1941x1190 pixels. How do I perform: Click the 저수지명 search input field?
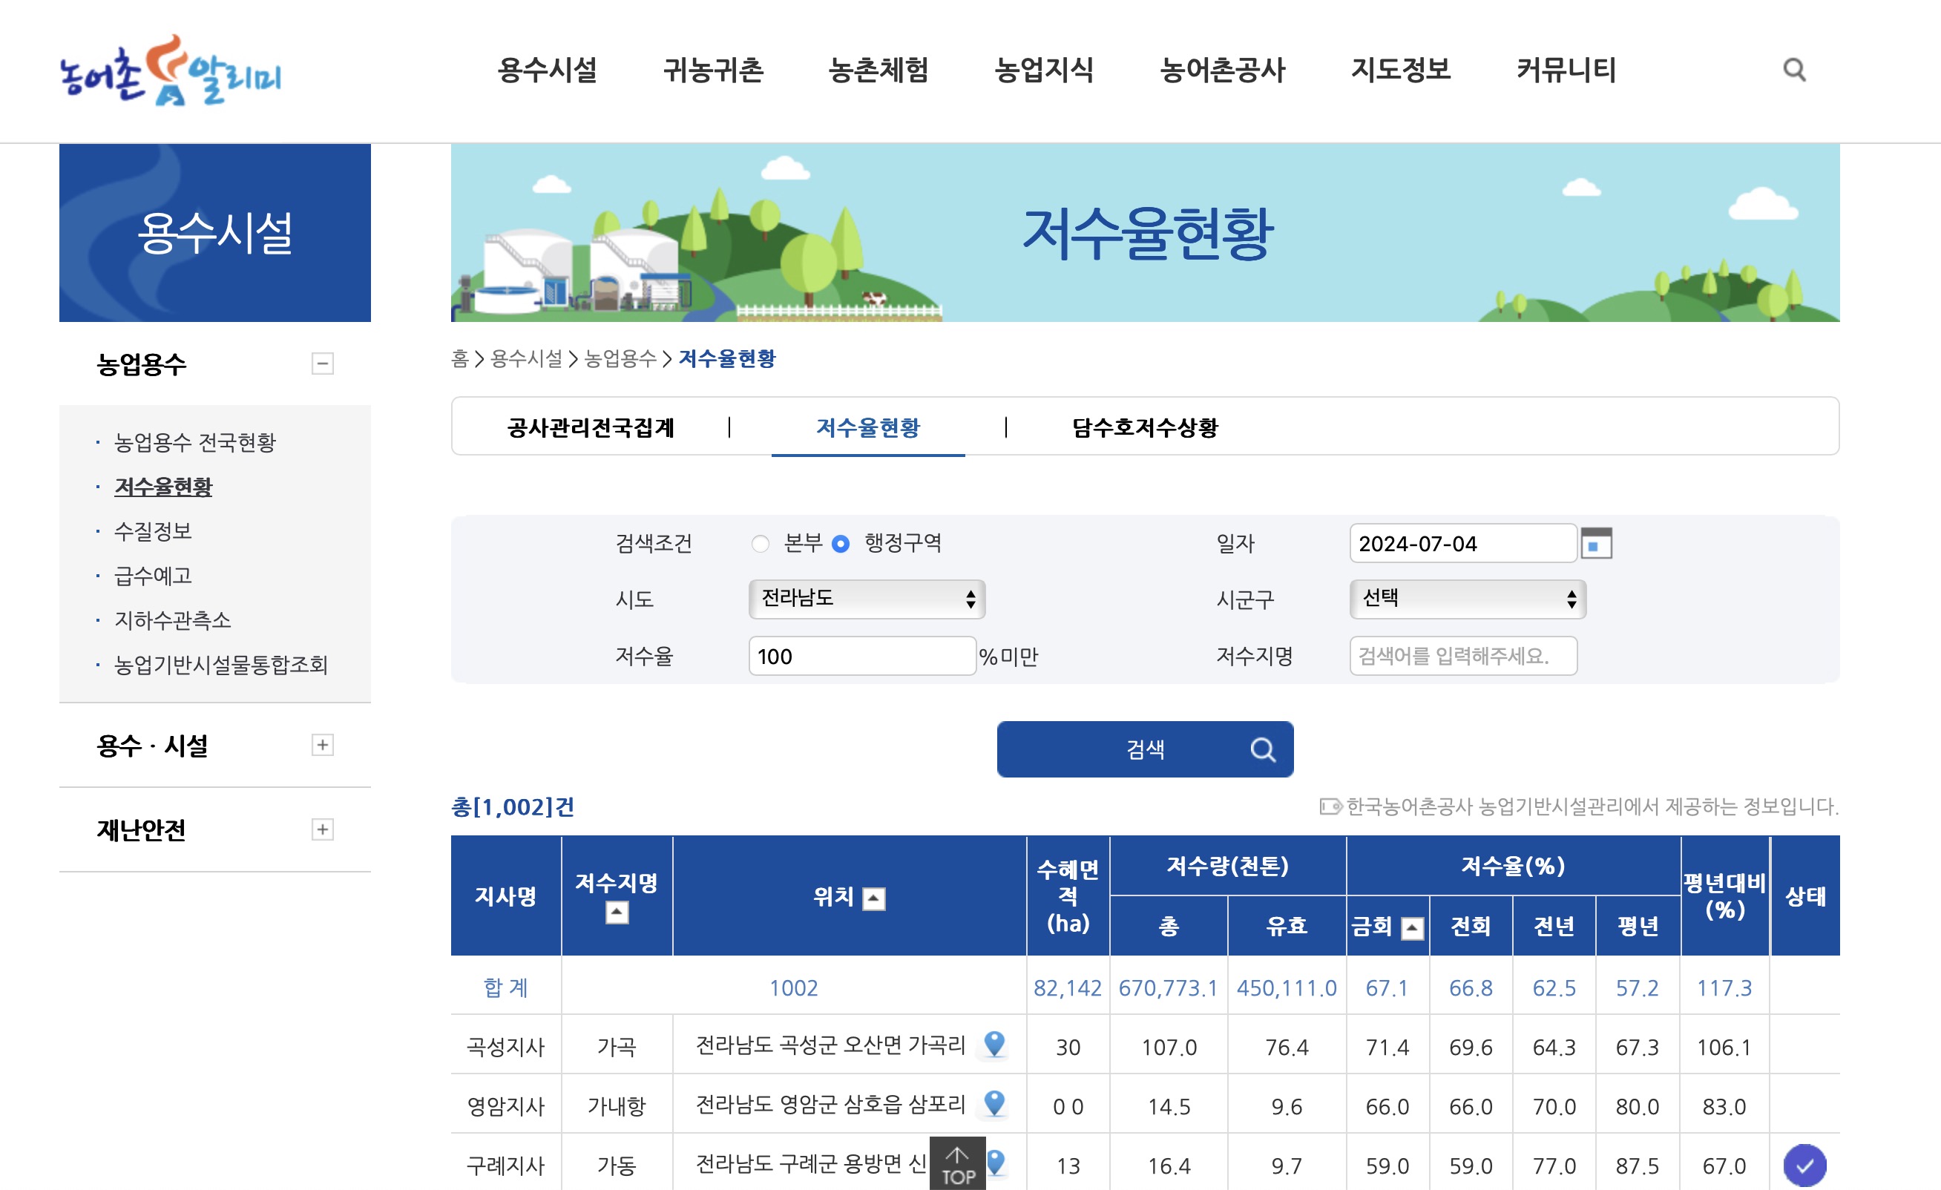1463,656
